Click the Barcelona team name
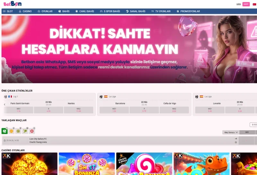 (x=120, y=103)
